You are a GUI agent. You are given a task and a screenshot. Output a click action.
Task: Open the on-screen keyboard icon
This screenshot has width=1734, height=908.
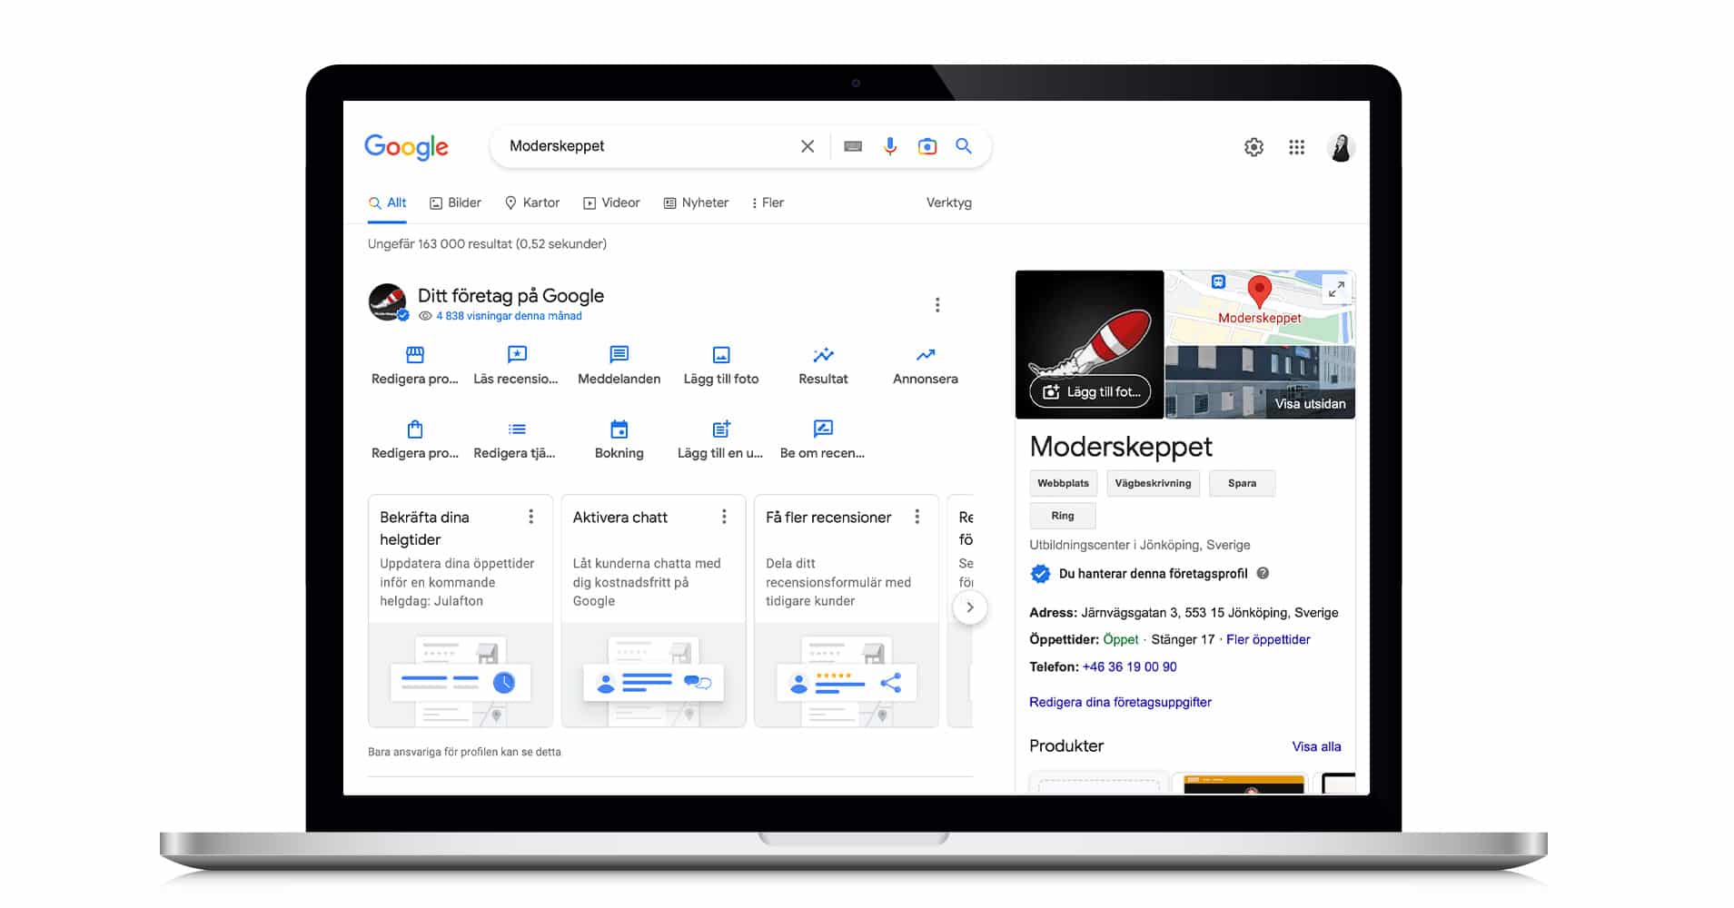tap(852, 146)
